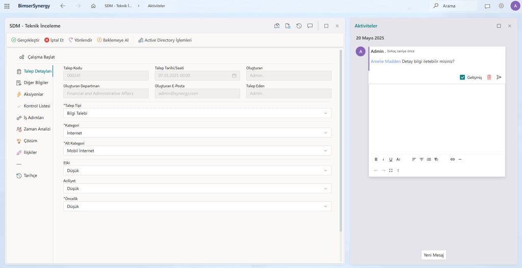Viewport: 522px width, 268px height.
Task: Center align text in message editor
Action: 422,159
